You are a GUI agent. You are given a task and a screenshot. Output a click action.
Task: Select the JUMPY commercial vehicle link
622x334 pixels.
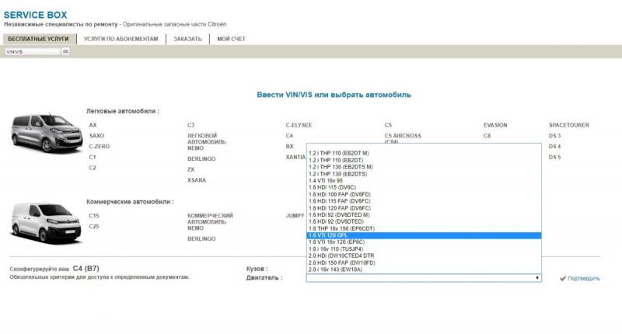point(295,215)
